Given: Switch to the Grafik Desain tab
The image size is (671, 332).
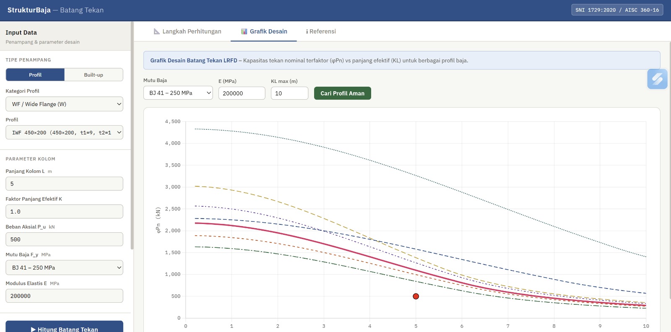Looking at the screenshot, I should pos(264,31).
